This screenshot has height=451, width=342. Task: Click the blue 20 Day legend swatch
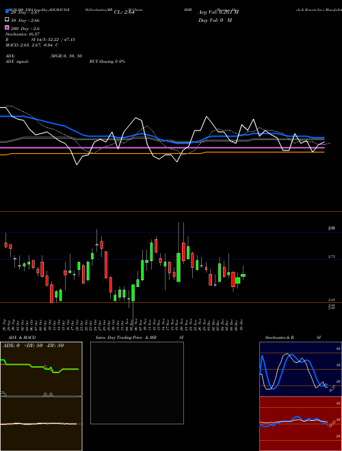pos(7,11)
